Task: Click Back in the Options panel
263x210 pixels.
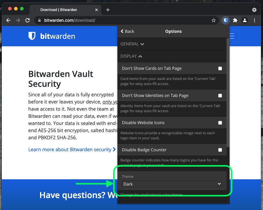Action: tap(127, 31)
